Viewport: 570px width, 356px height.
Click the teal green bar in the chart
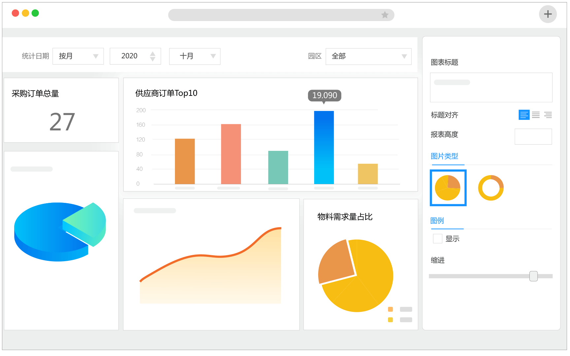tap(278, 167)
